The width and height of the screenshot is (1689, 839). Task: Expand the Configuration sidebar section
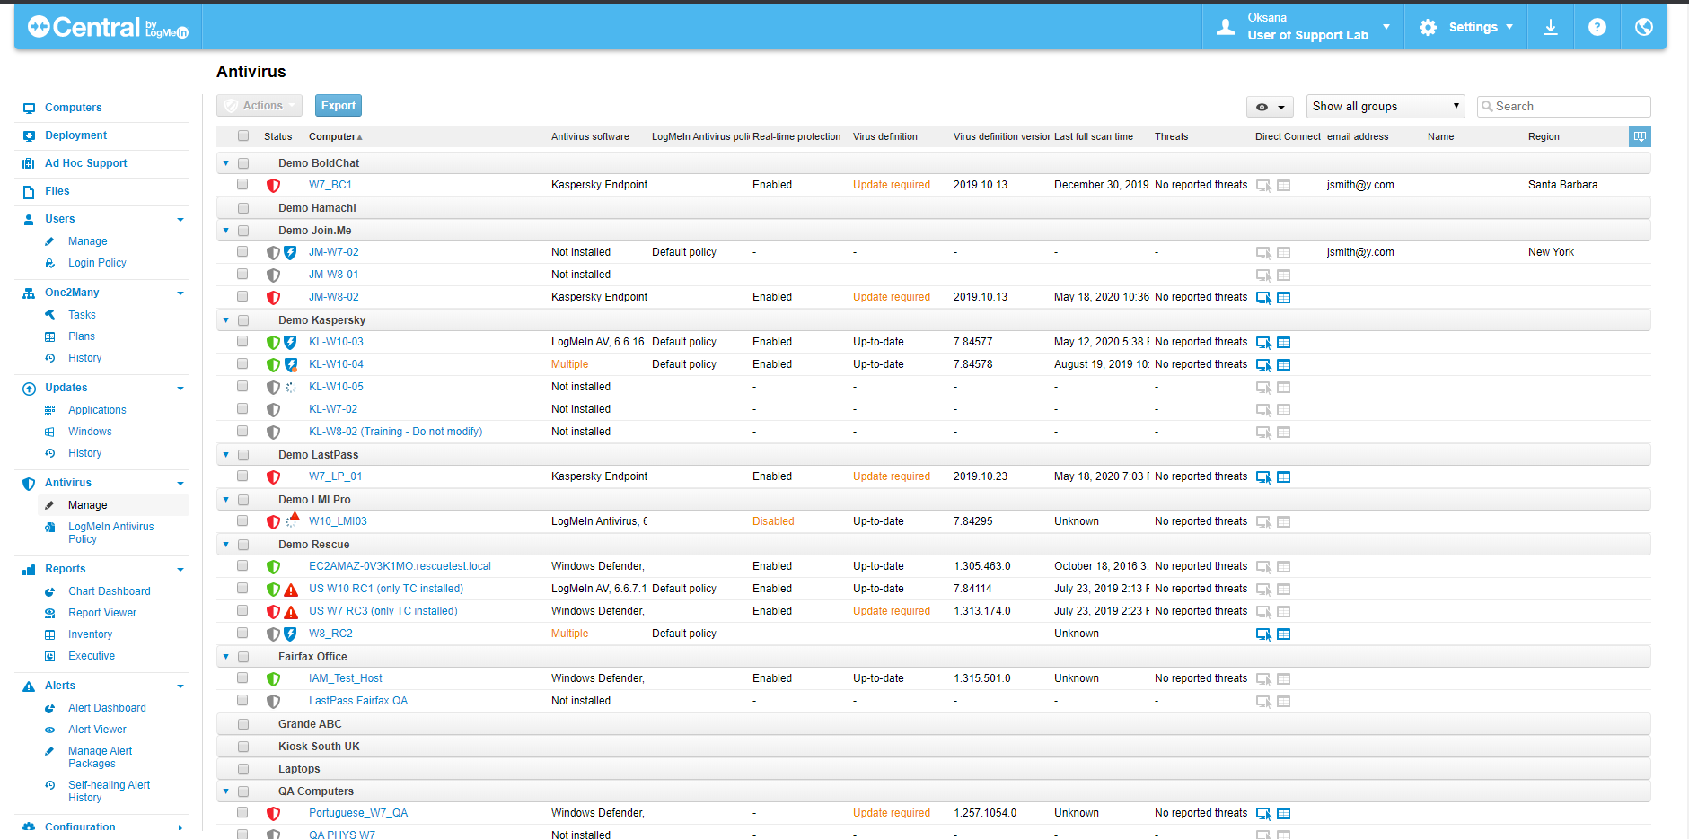point(180,828)
